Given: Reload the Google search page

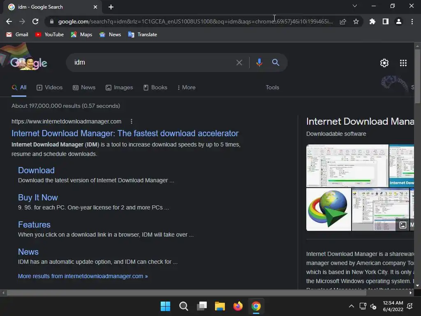Looking at the screenshot, I should (35, 21).
